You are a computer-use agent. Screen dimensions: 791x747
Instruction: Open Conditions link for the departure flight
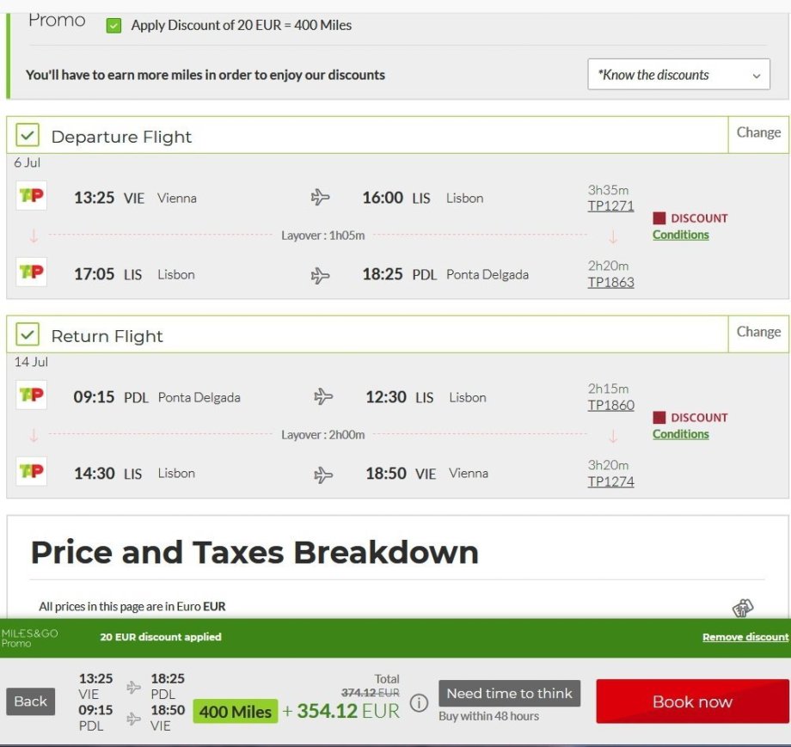pyautogui.click(x=680, y=235)
